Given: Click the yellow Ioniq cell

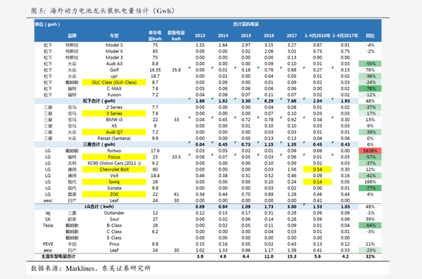Looking at the screenshot, I should [x=114, y=182].
